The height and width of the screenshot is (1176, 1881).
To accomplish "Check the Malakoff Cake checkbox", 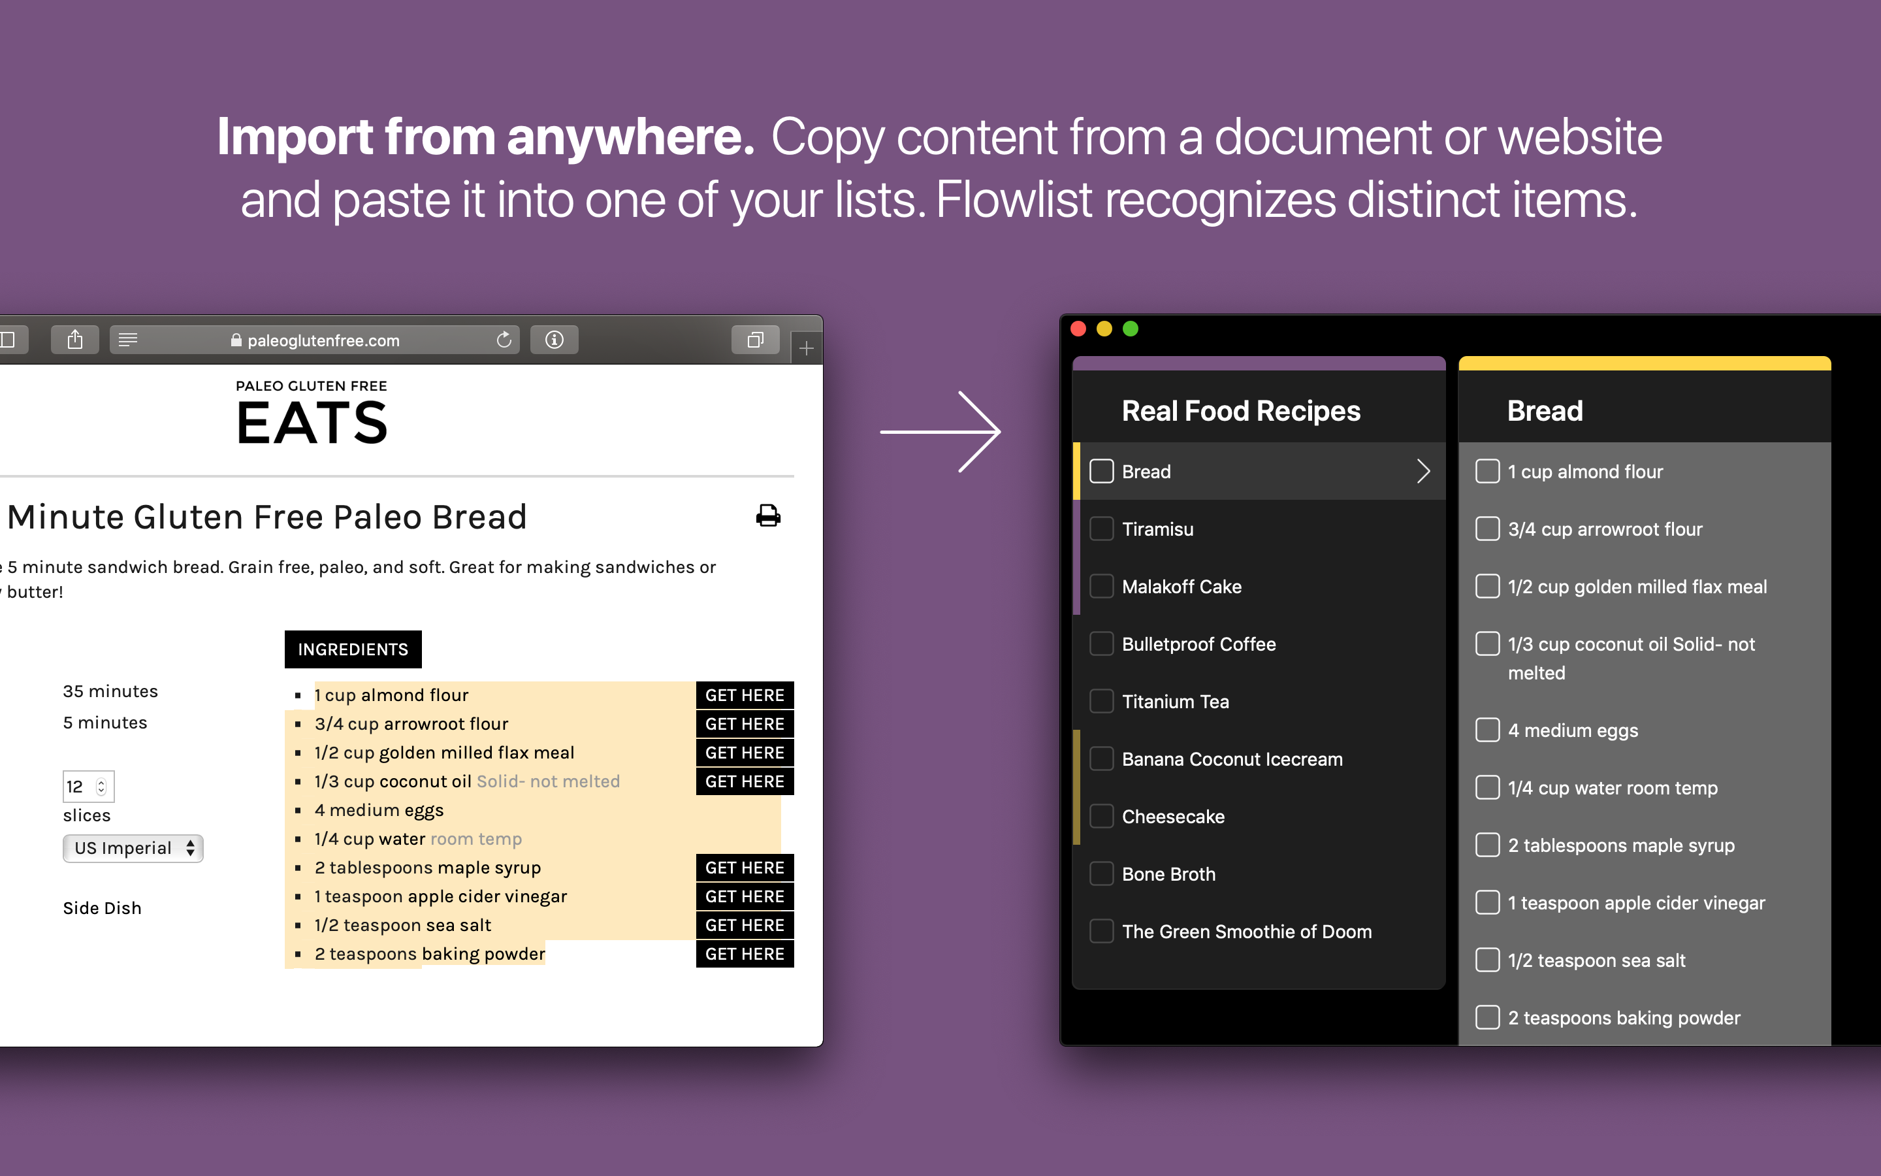I will [x=1101, y=587].
